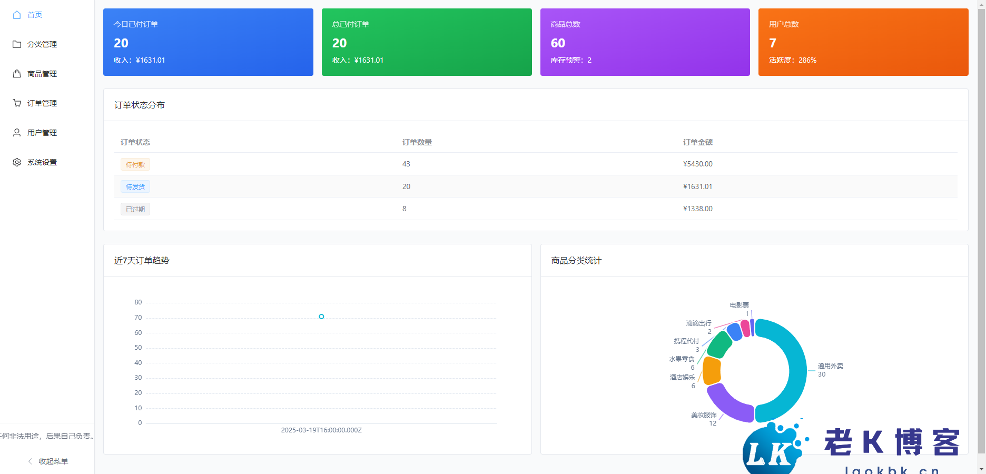This screenshot has height=474, width=986.
Task: Click the 收起菜单 text button
Action: 53,461
